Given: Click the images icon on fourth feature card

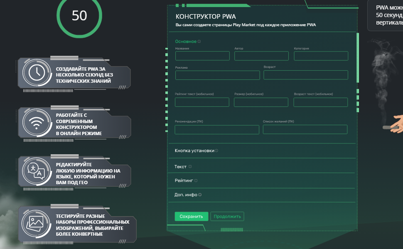Looking at the screenshot, I should coord(36,224).
